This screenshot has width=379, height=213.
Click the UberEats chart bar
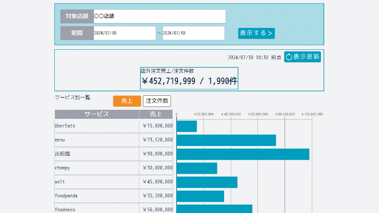point(187,126)
